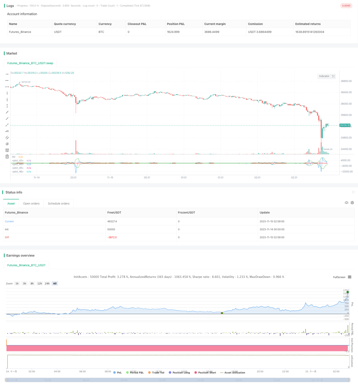This screenshot has height=388, width=358.
Task: Expand chart with Indicator fullscreen icon
Action: pyautogui.click(x=333, y=76)
